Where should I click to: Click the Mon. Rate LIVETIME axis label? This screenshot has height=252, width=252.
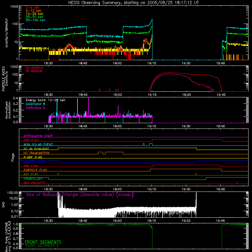[x=8, y=236]
